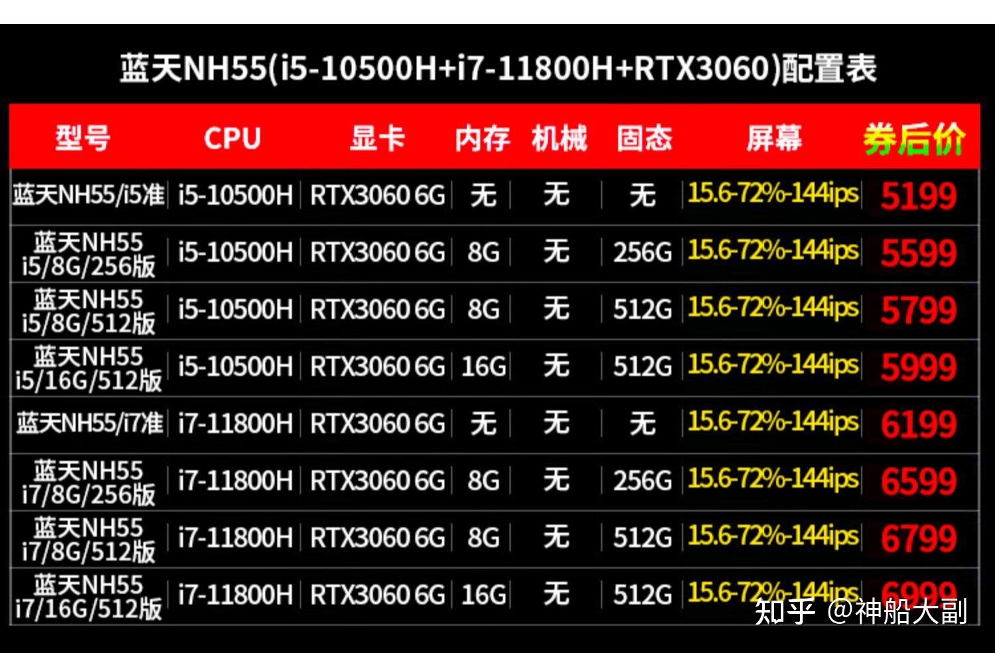Click the price 5999
The image size is (995, 653).
point(919,368)
